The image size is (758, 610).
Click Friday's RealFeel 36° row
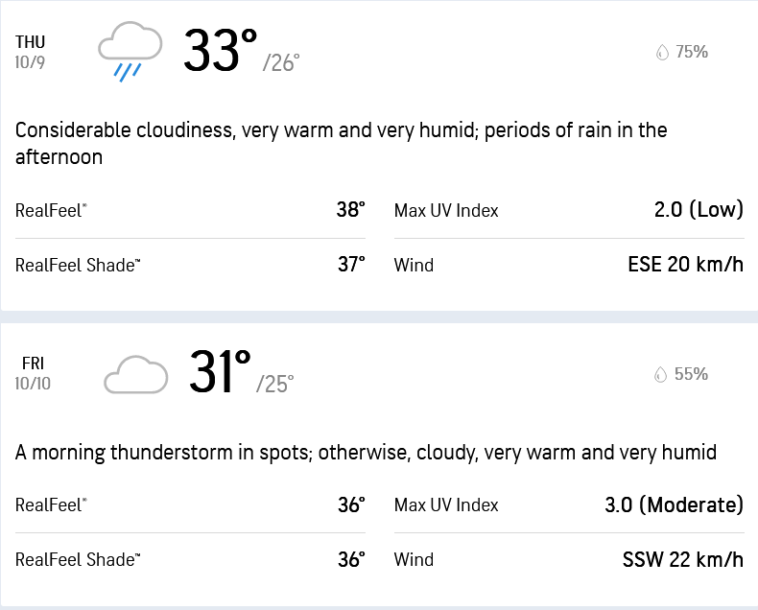190,505
